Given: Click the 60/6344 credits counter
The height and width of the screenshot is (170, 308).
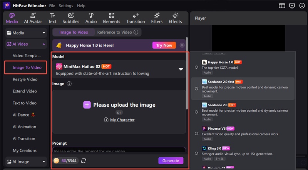Looking at the screenshot, I should (x=69, y=161).
